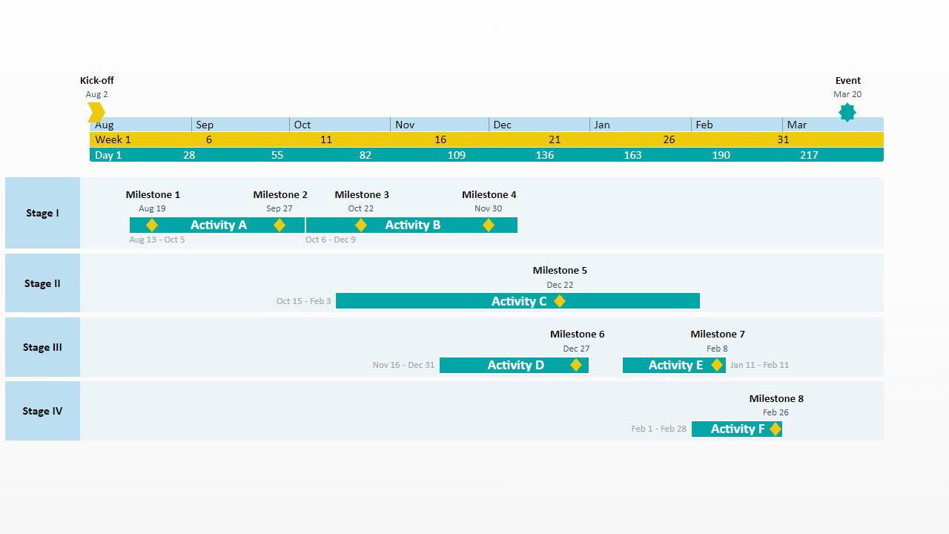The width and height of the screenshot is (949, 534).
Task: Click the Milestone 3 diamond on Activity B
Action: (x=361, y=225)
